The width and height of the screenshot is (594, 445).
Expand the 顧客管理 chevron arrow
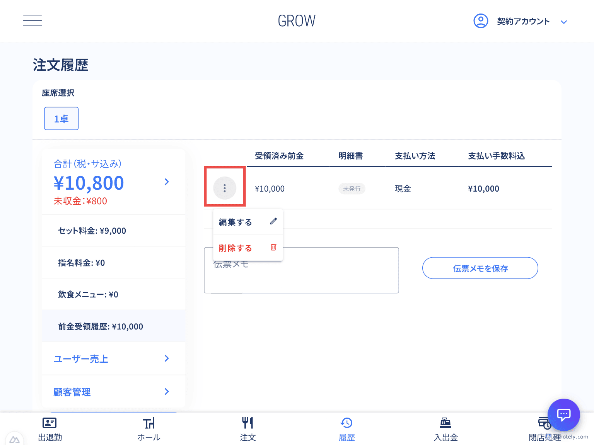point(167,392)
